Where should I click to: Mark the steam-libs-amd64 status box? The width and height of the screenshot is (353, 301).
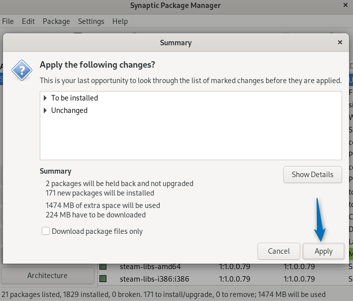tap(103, 267)
